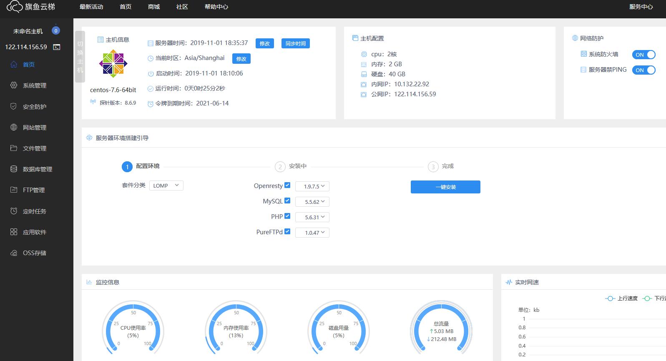Toggle the 服务器禁PING switch
666x361 pixels.
(x=643, y=70)
